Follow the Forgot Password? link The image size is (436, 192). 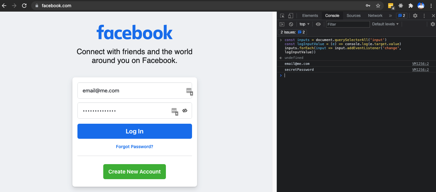point(134,147)
